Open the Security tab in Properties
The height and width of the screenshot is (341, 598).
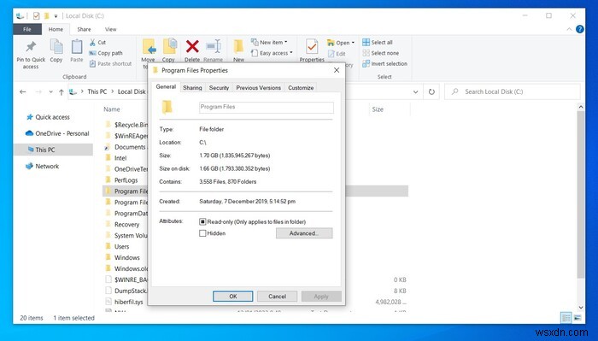219,88
